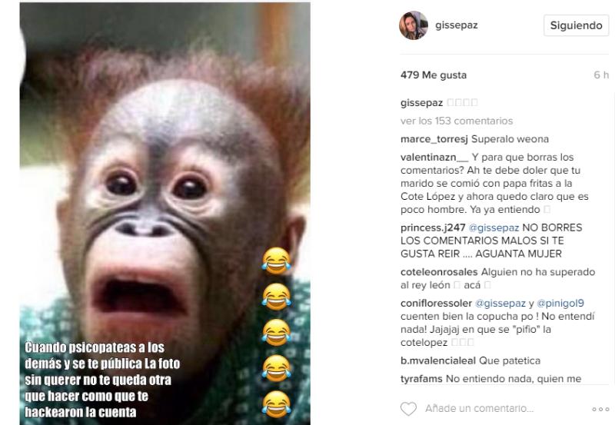The image size is (615, 425).
Task: Open coteleonrosales commenter profile
Action: (x=439, y=272)
